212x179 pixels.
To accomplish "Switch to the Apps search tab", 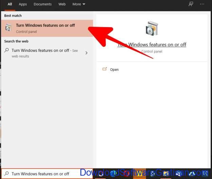I will coord(23,4).
